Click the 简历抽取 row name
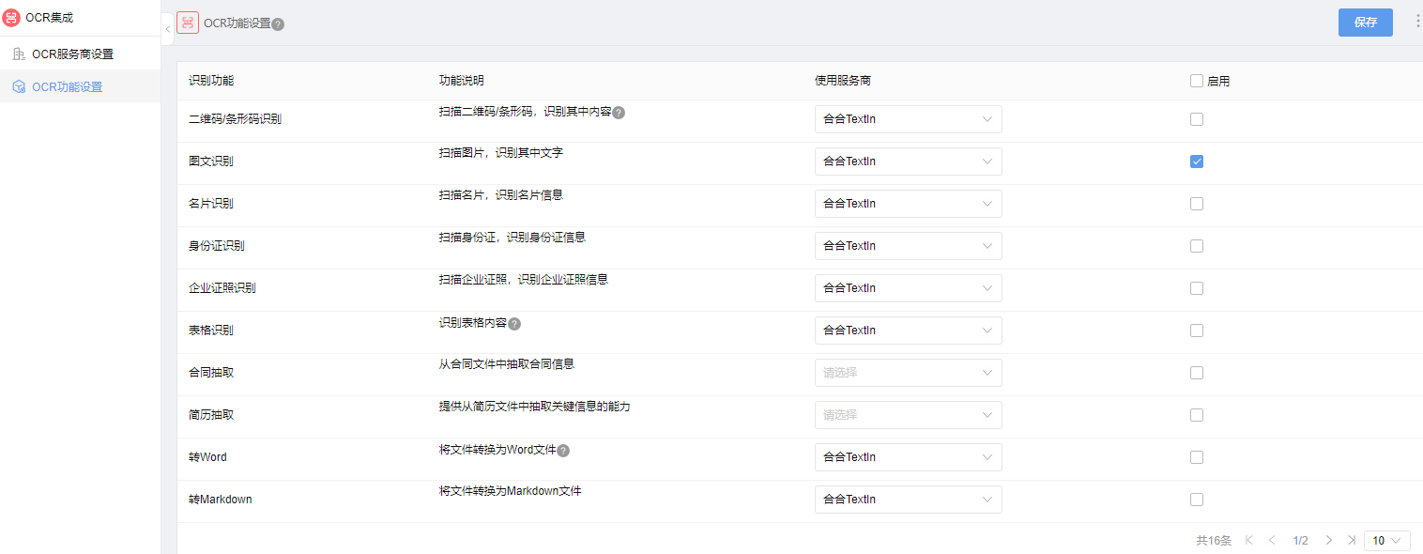Viewport: 1423px width, 554px height. coord(211,415)
